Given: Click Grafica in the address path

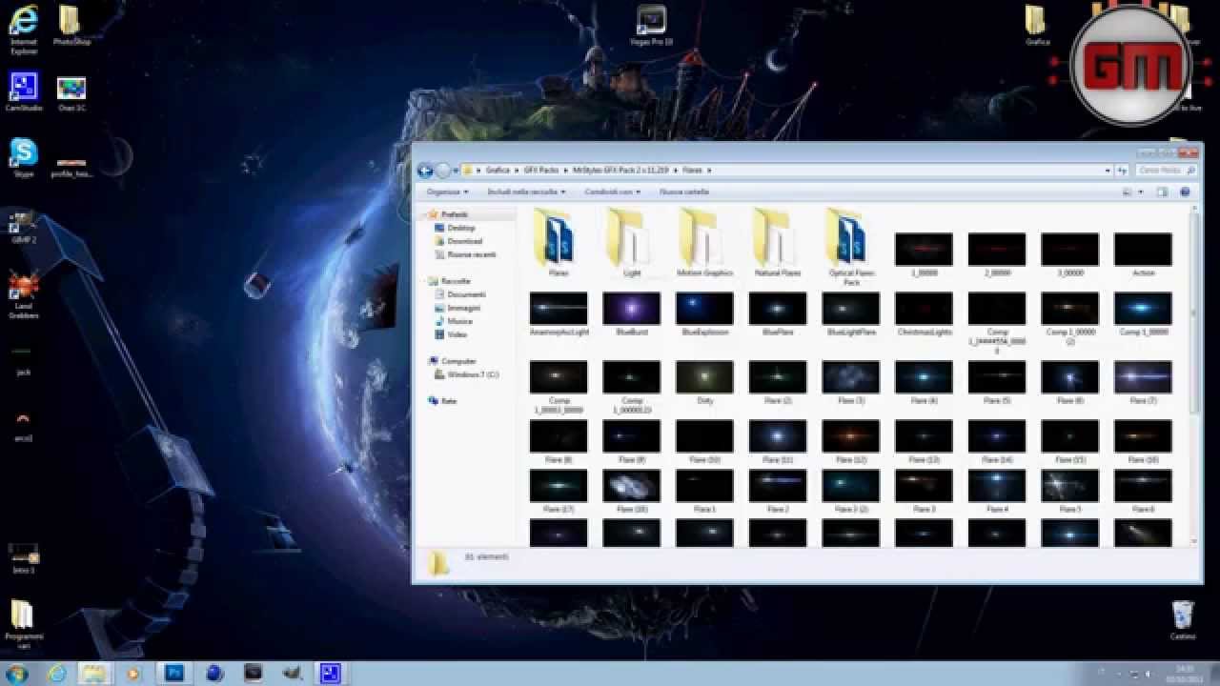Looking at the screenshot, I should (497, 170).
